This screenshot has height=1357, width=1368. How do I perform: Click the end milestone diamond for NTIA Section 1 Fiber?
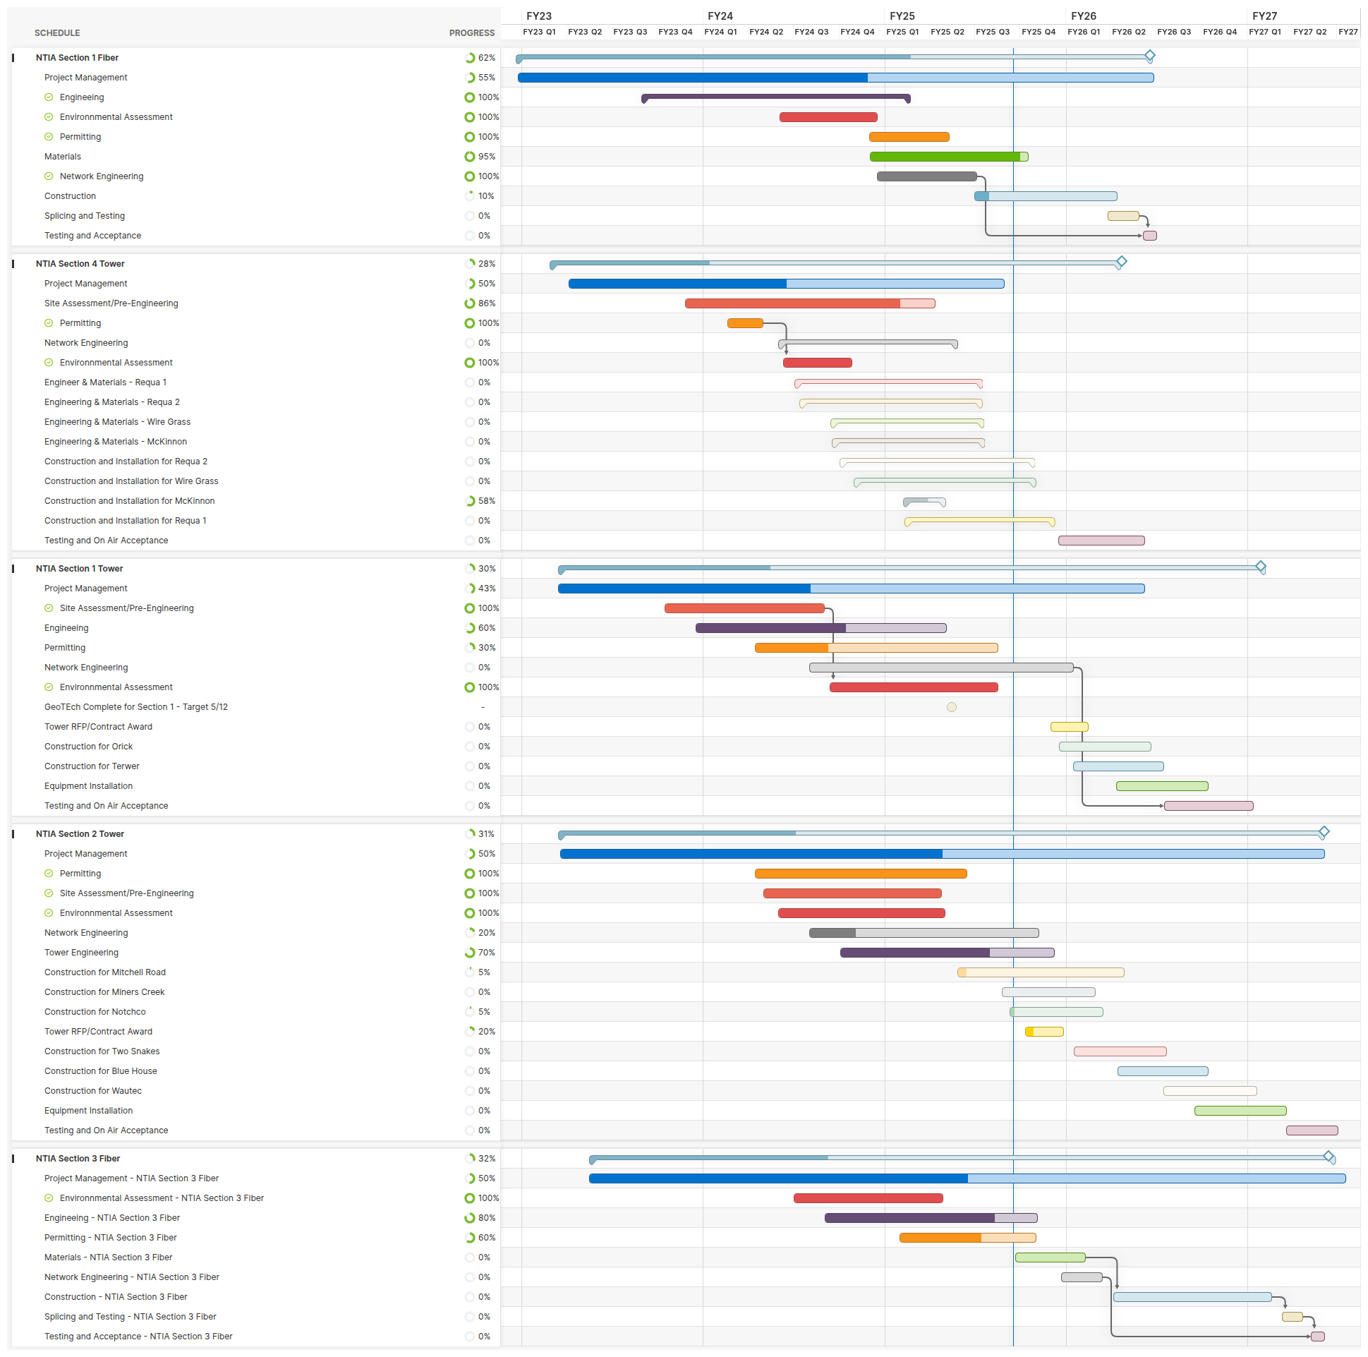[1150, 55]
